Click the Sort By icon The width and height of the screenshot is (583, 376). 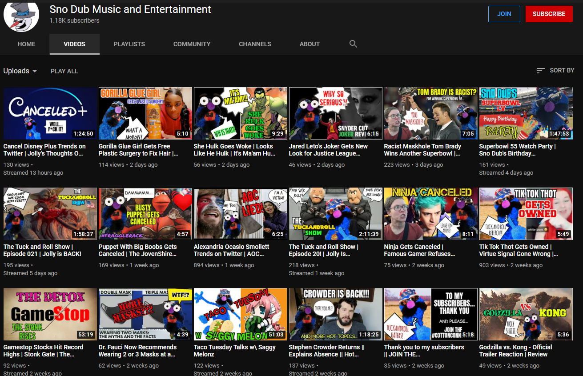540,71
